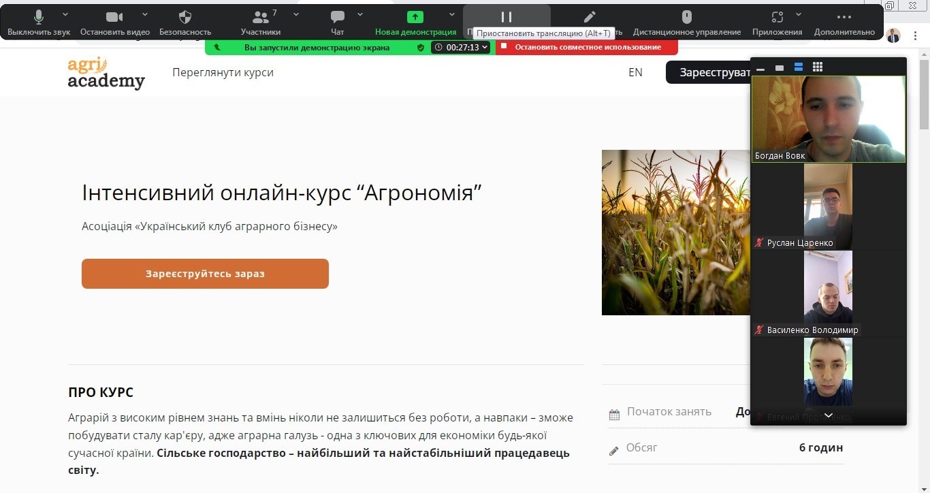Click the microphone mute icon in Zoom toolbar

[x=39, y=17]
